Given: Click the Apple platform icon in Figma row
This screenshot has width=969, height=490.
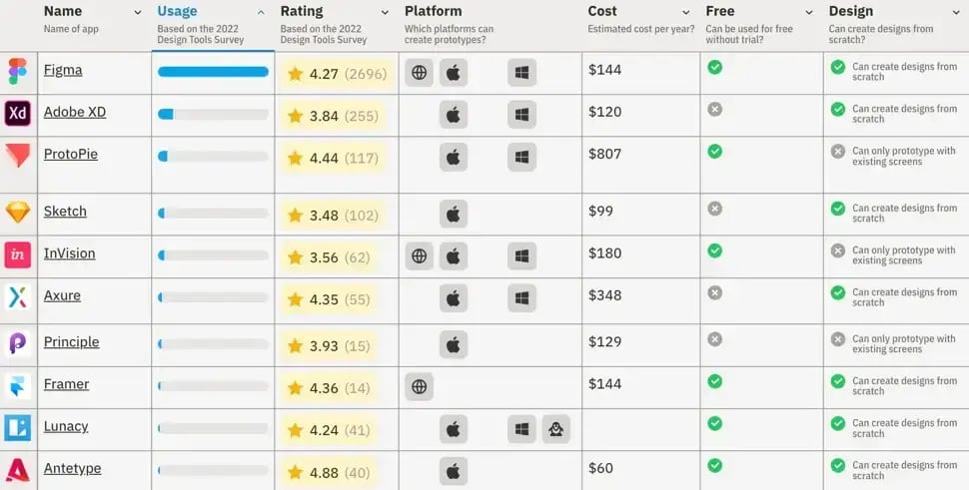Looking at the screenshot, I should pos(454,73).
